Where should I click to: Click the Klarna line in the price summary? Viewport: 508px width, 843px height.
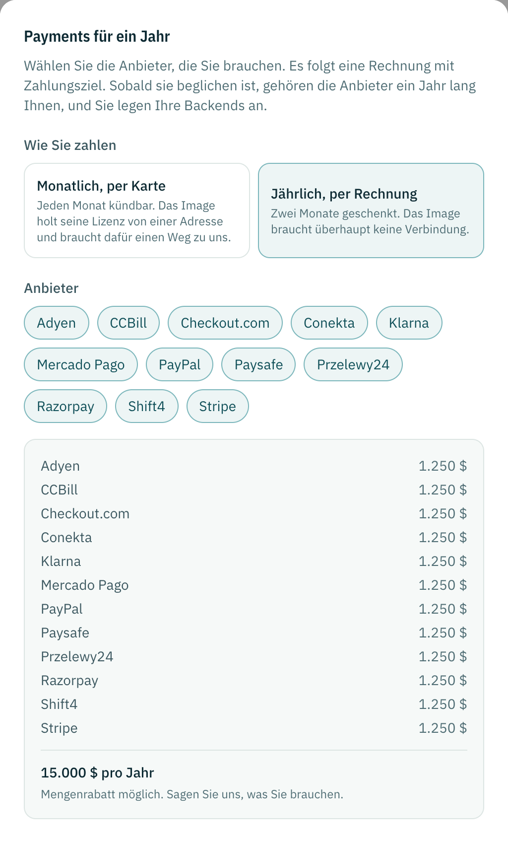[254, 561]
